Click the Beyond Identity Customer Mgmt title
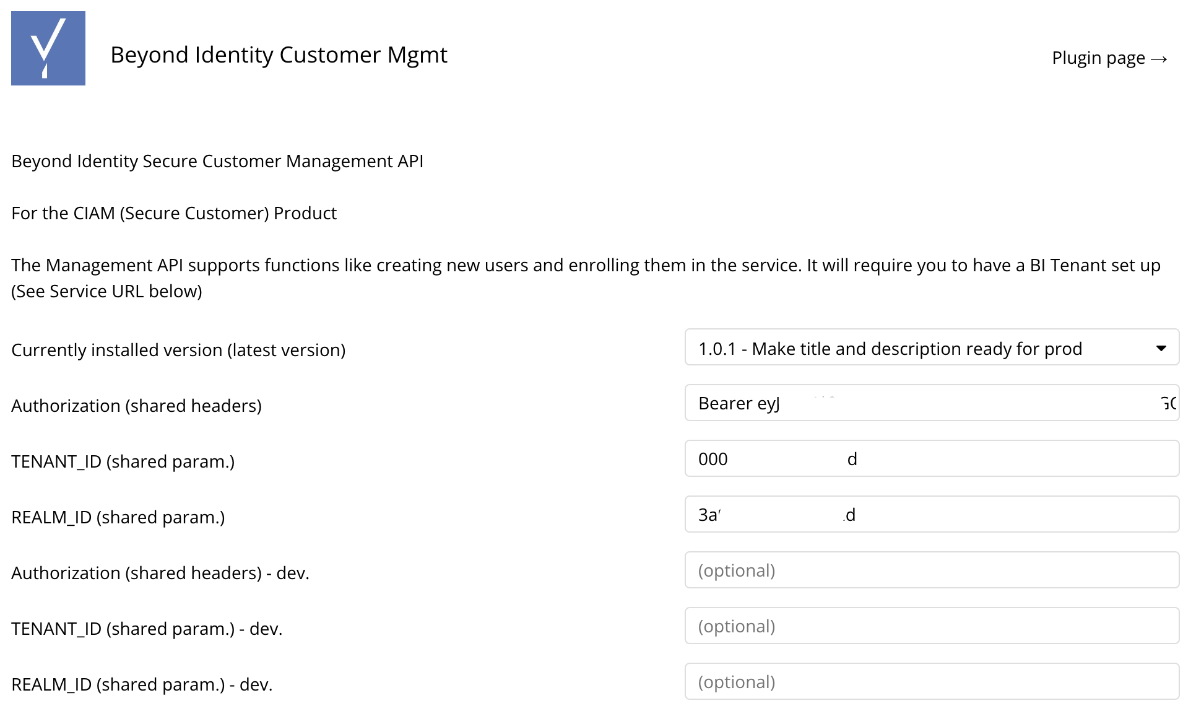The width and height of the screenshot is (1196, 711). coord(279,55)
